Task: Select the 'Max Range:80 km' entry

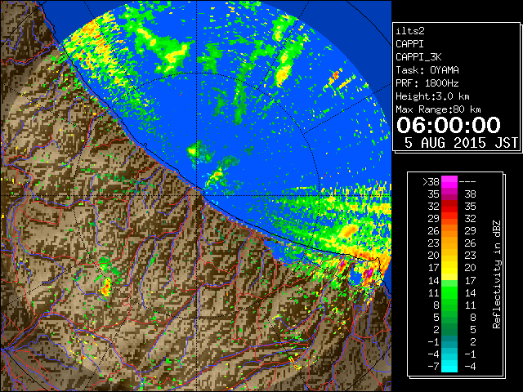Action: pos(438,109)
